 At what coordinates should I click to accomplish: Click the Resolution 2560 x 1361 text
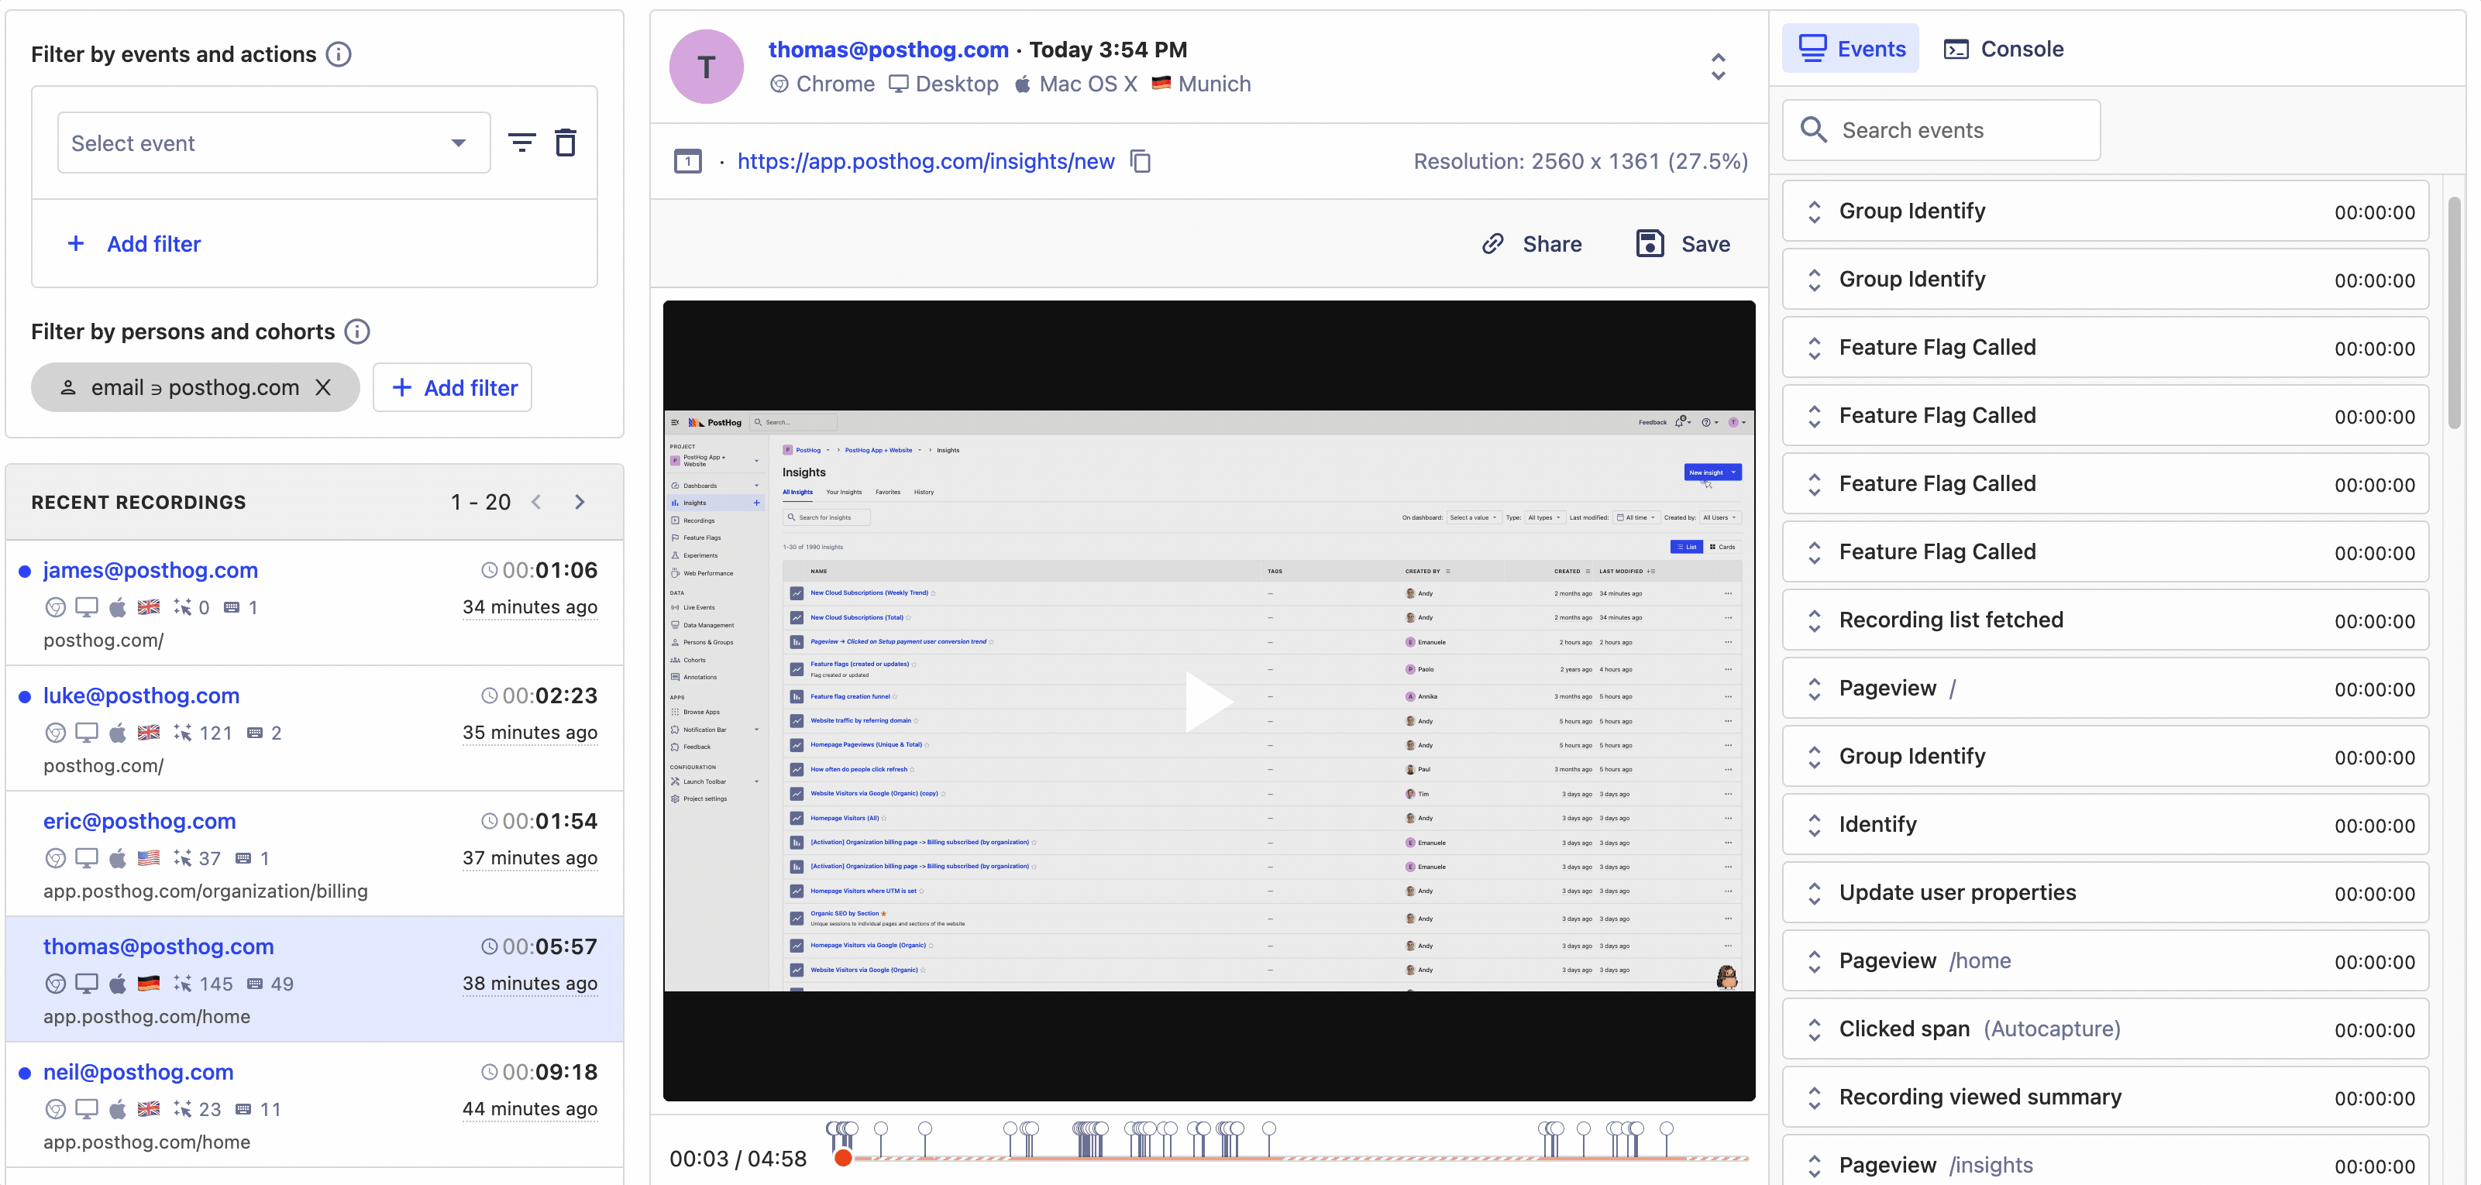tap(1580, 161)
